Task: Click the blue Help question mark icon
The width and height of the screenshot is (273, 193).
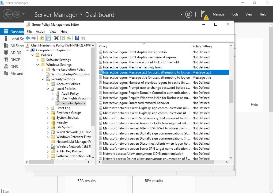Action: pyautogui.click(x=77, y=38)
